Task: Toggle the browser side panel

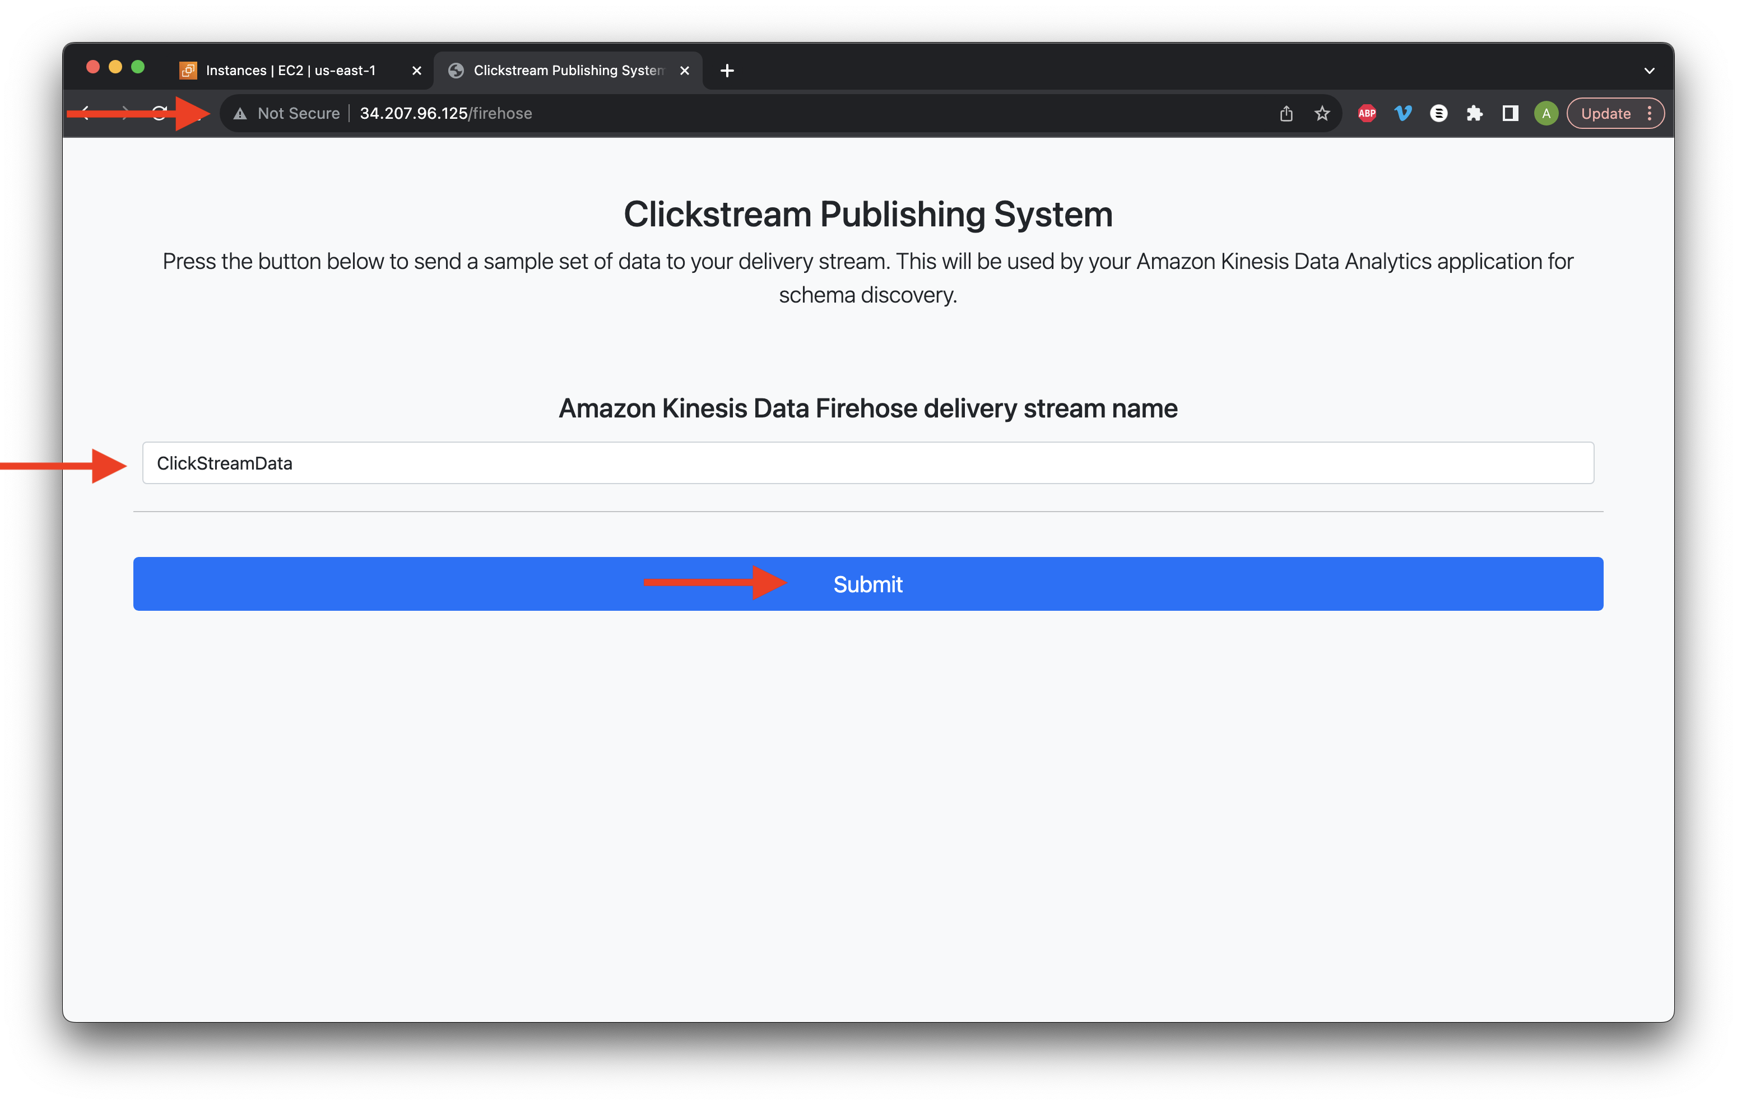Action: pyautogui.click(x=1510, y=113)
